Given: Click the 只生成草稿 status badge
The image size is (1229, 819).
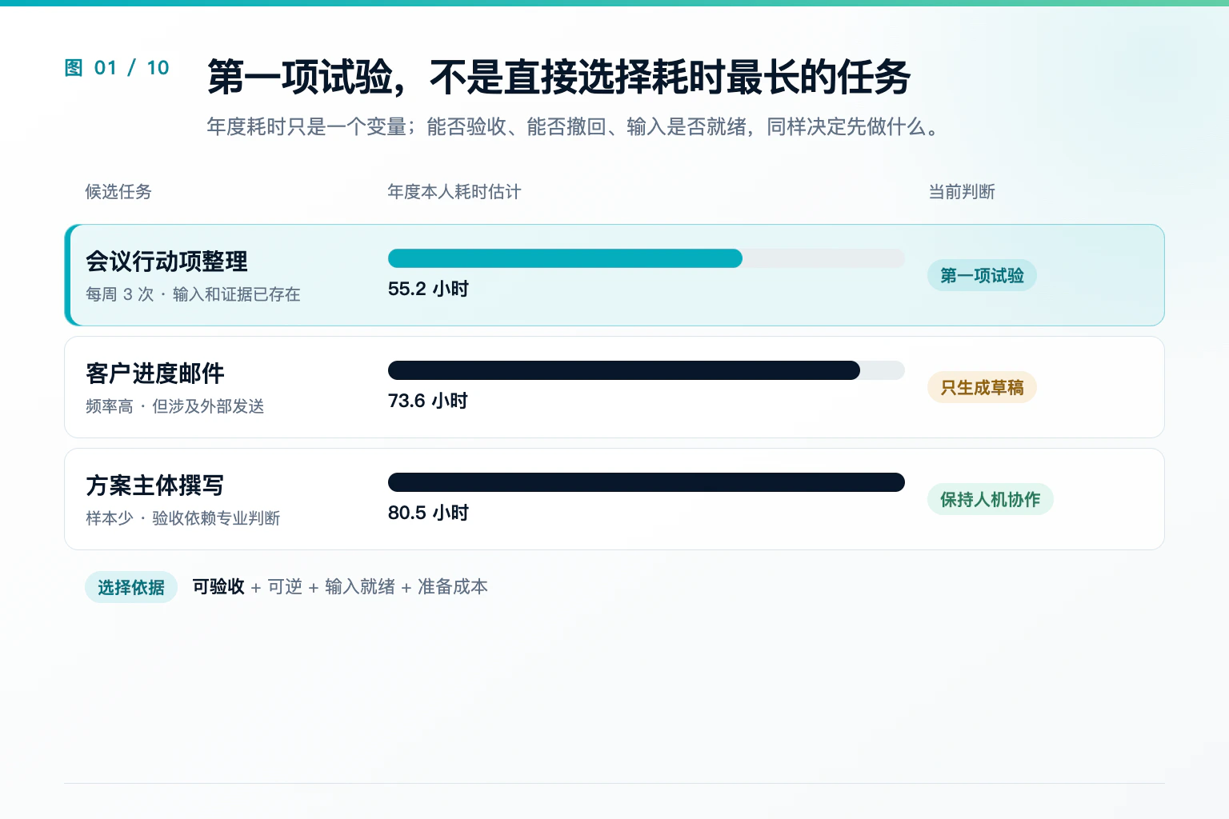Looking at the screenshot, I should pyautogui.click(x=982, y=387).
